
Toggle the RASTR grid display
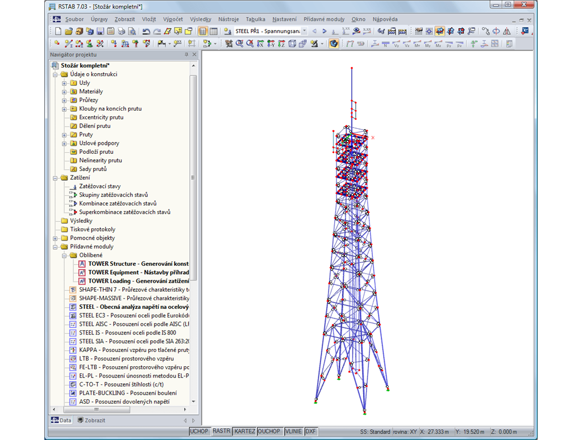[x=222, y=431]
